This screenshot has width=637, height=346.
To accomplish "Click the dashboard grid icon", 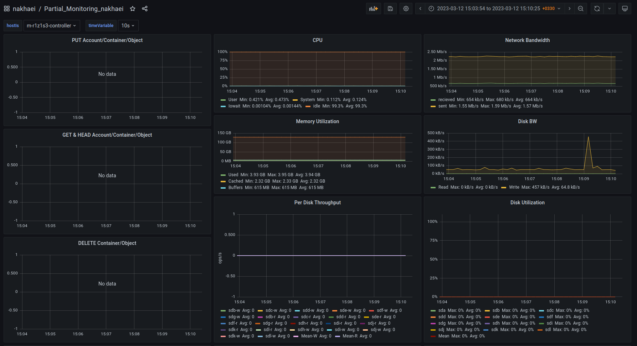I will pos(7,9).
